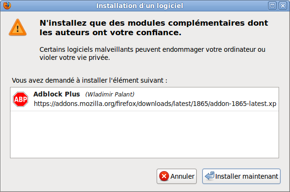Click the Firefox icon in title bar
This screenshot has height=192, width=290.
7,6
